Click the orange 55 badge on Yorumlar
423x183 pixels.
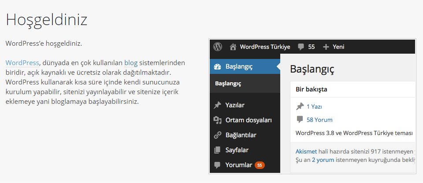click(260, 165)
